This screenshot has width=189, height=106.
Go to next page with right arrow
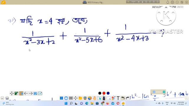click(31, 93)
